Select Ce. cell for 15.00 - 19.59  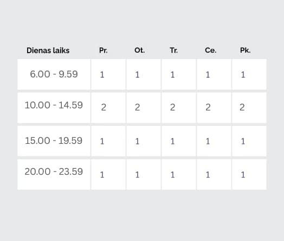coord(214,141)
